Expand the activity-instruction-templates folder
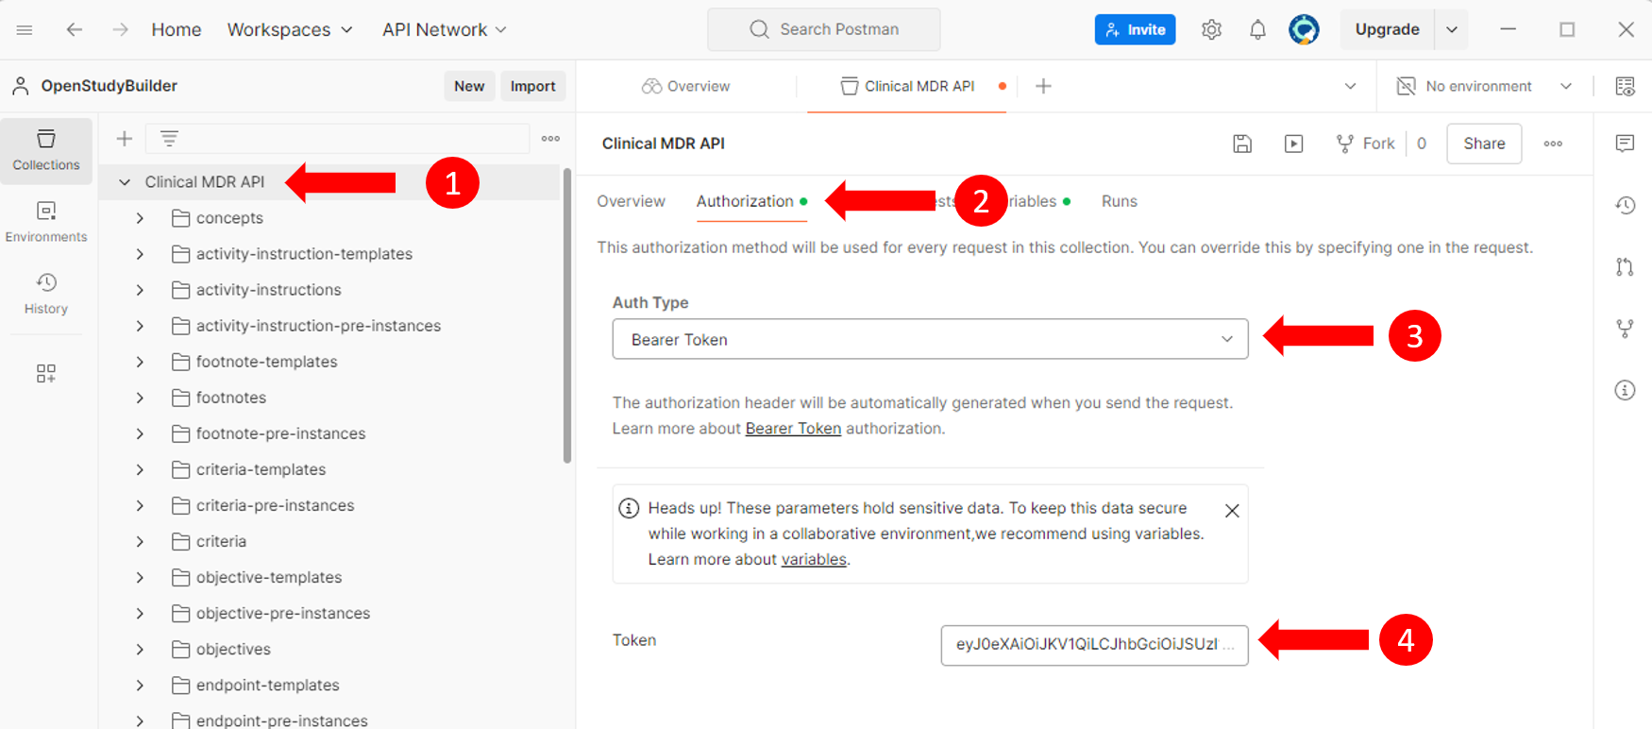This screenshot has width=1652, height=729. pos(140,254)
